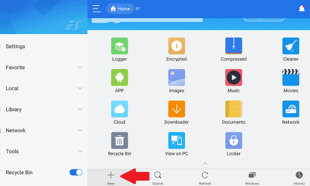Open the Compressed files icon

tap(234, 46)
